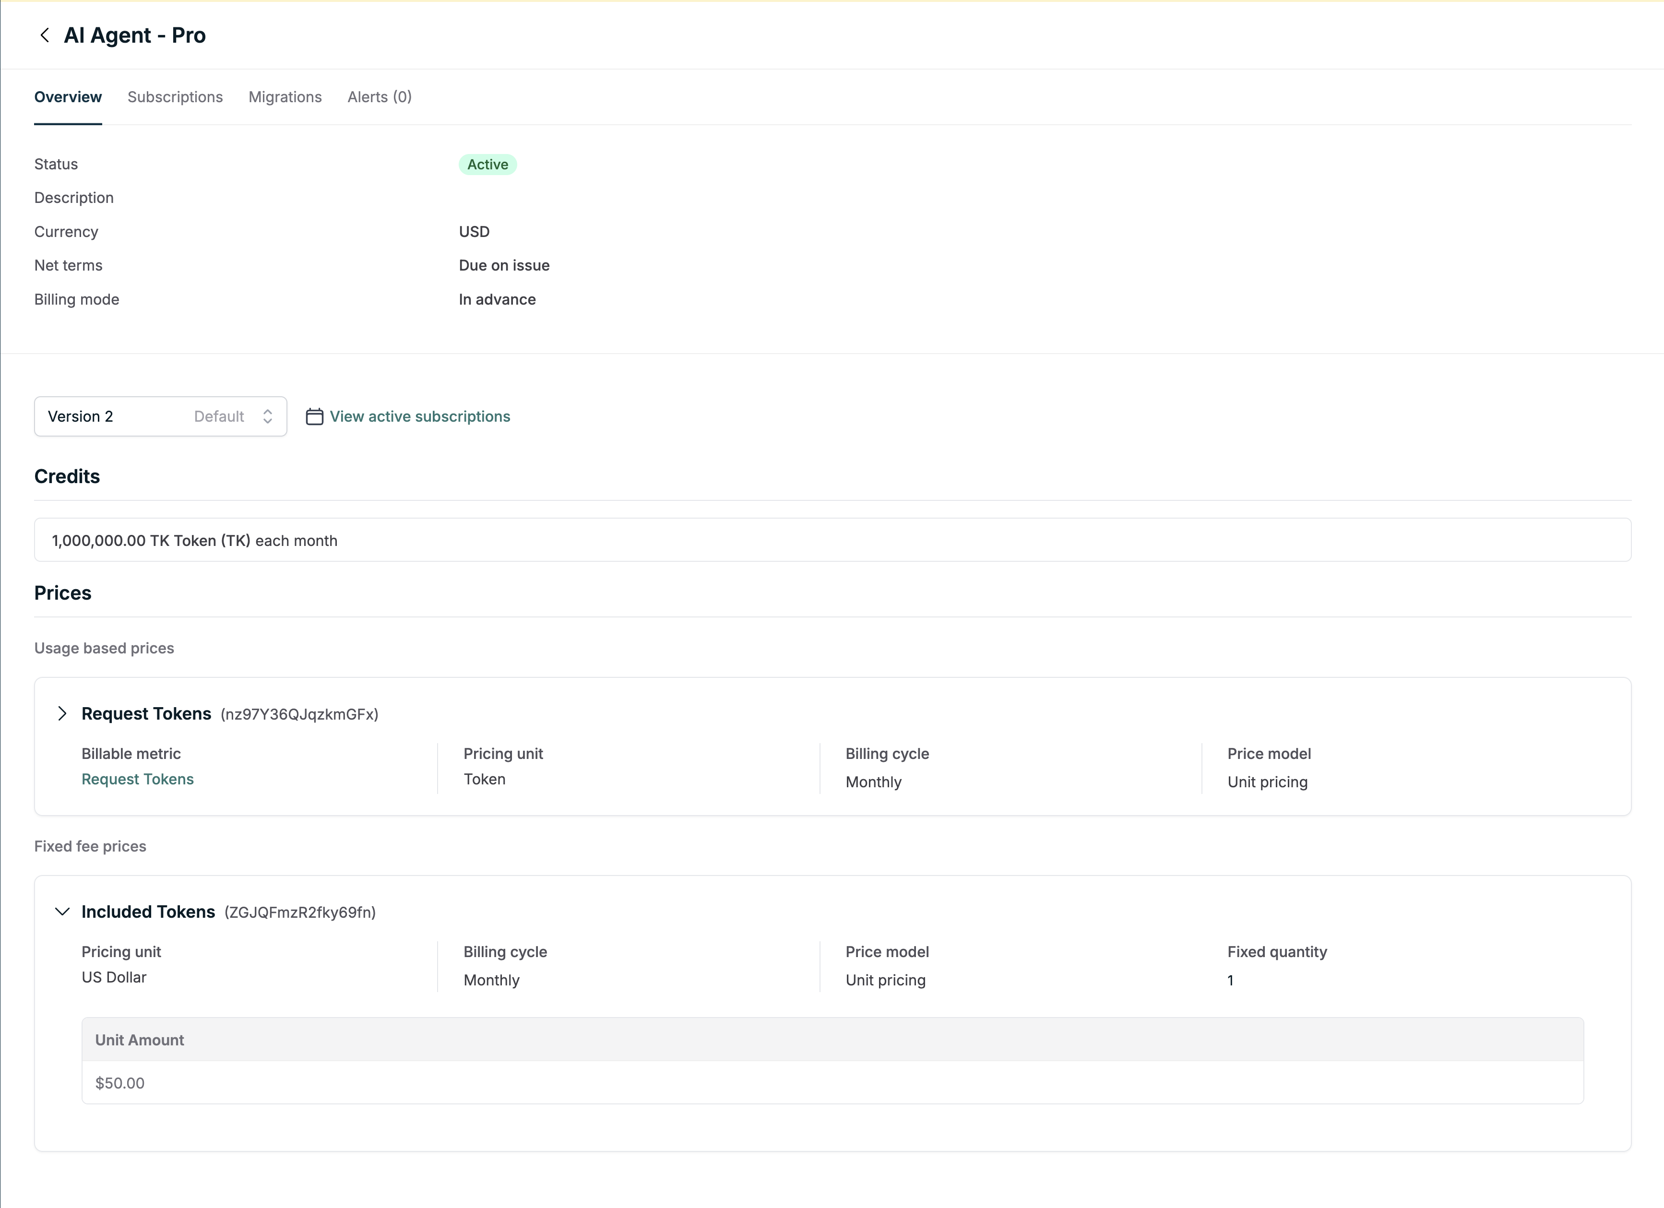Click the Active status badge

pos(487,164)
